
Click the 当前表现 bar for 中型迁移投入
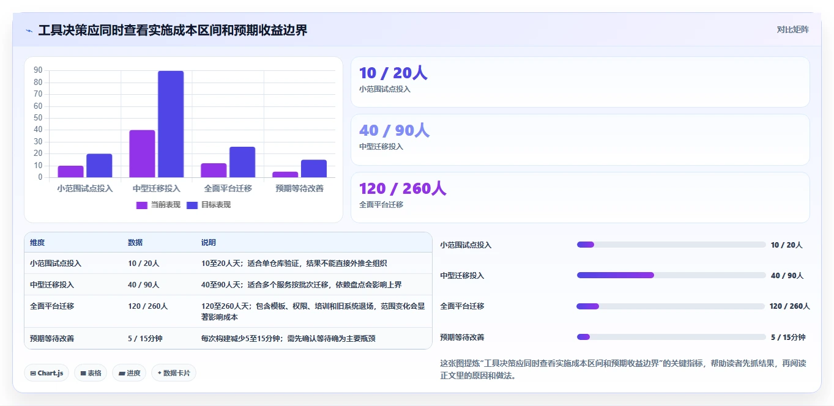(x=142, y=153)
